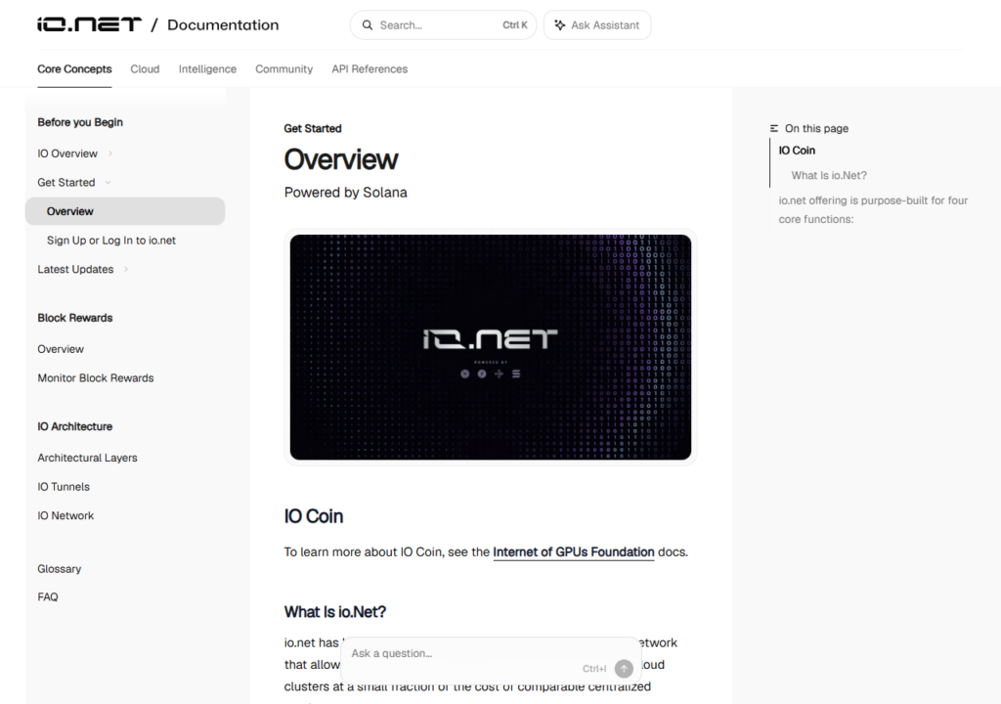Open Overview under Block Rewards
Image resolution: width=1001 pixels, height=704 pixels.
point(61,349)
